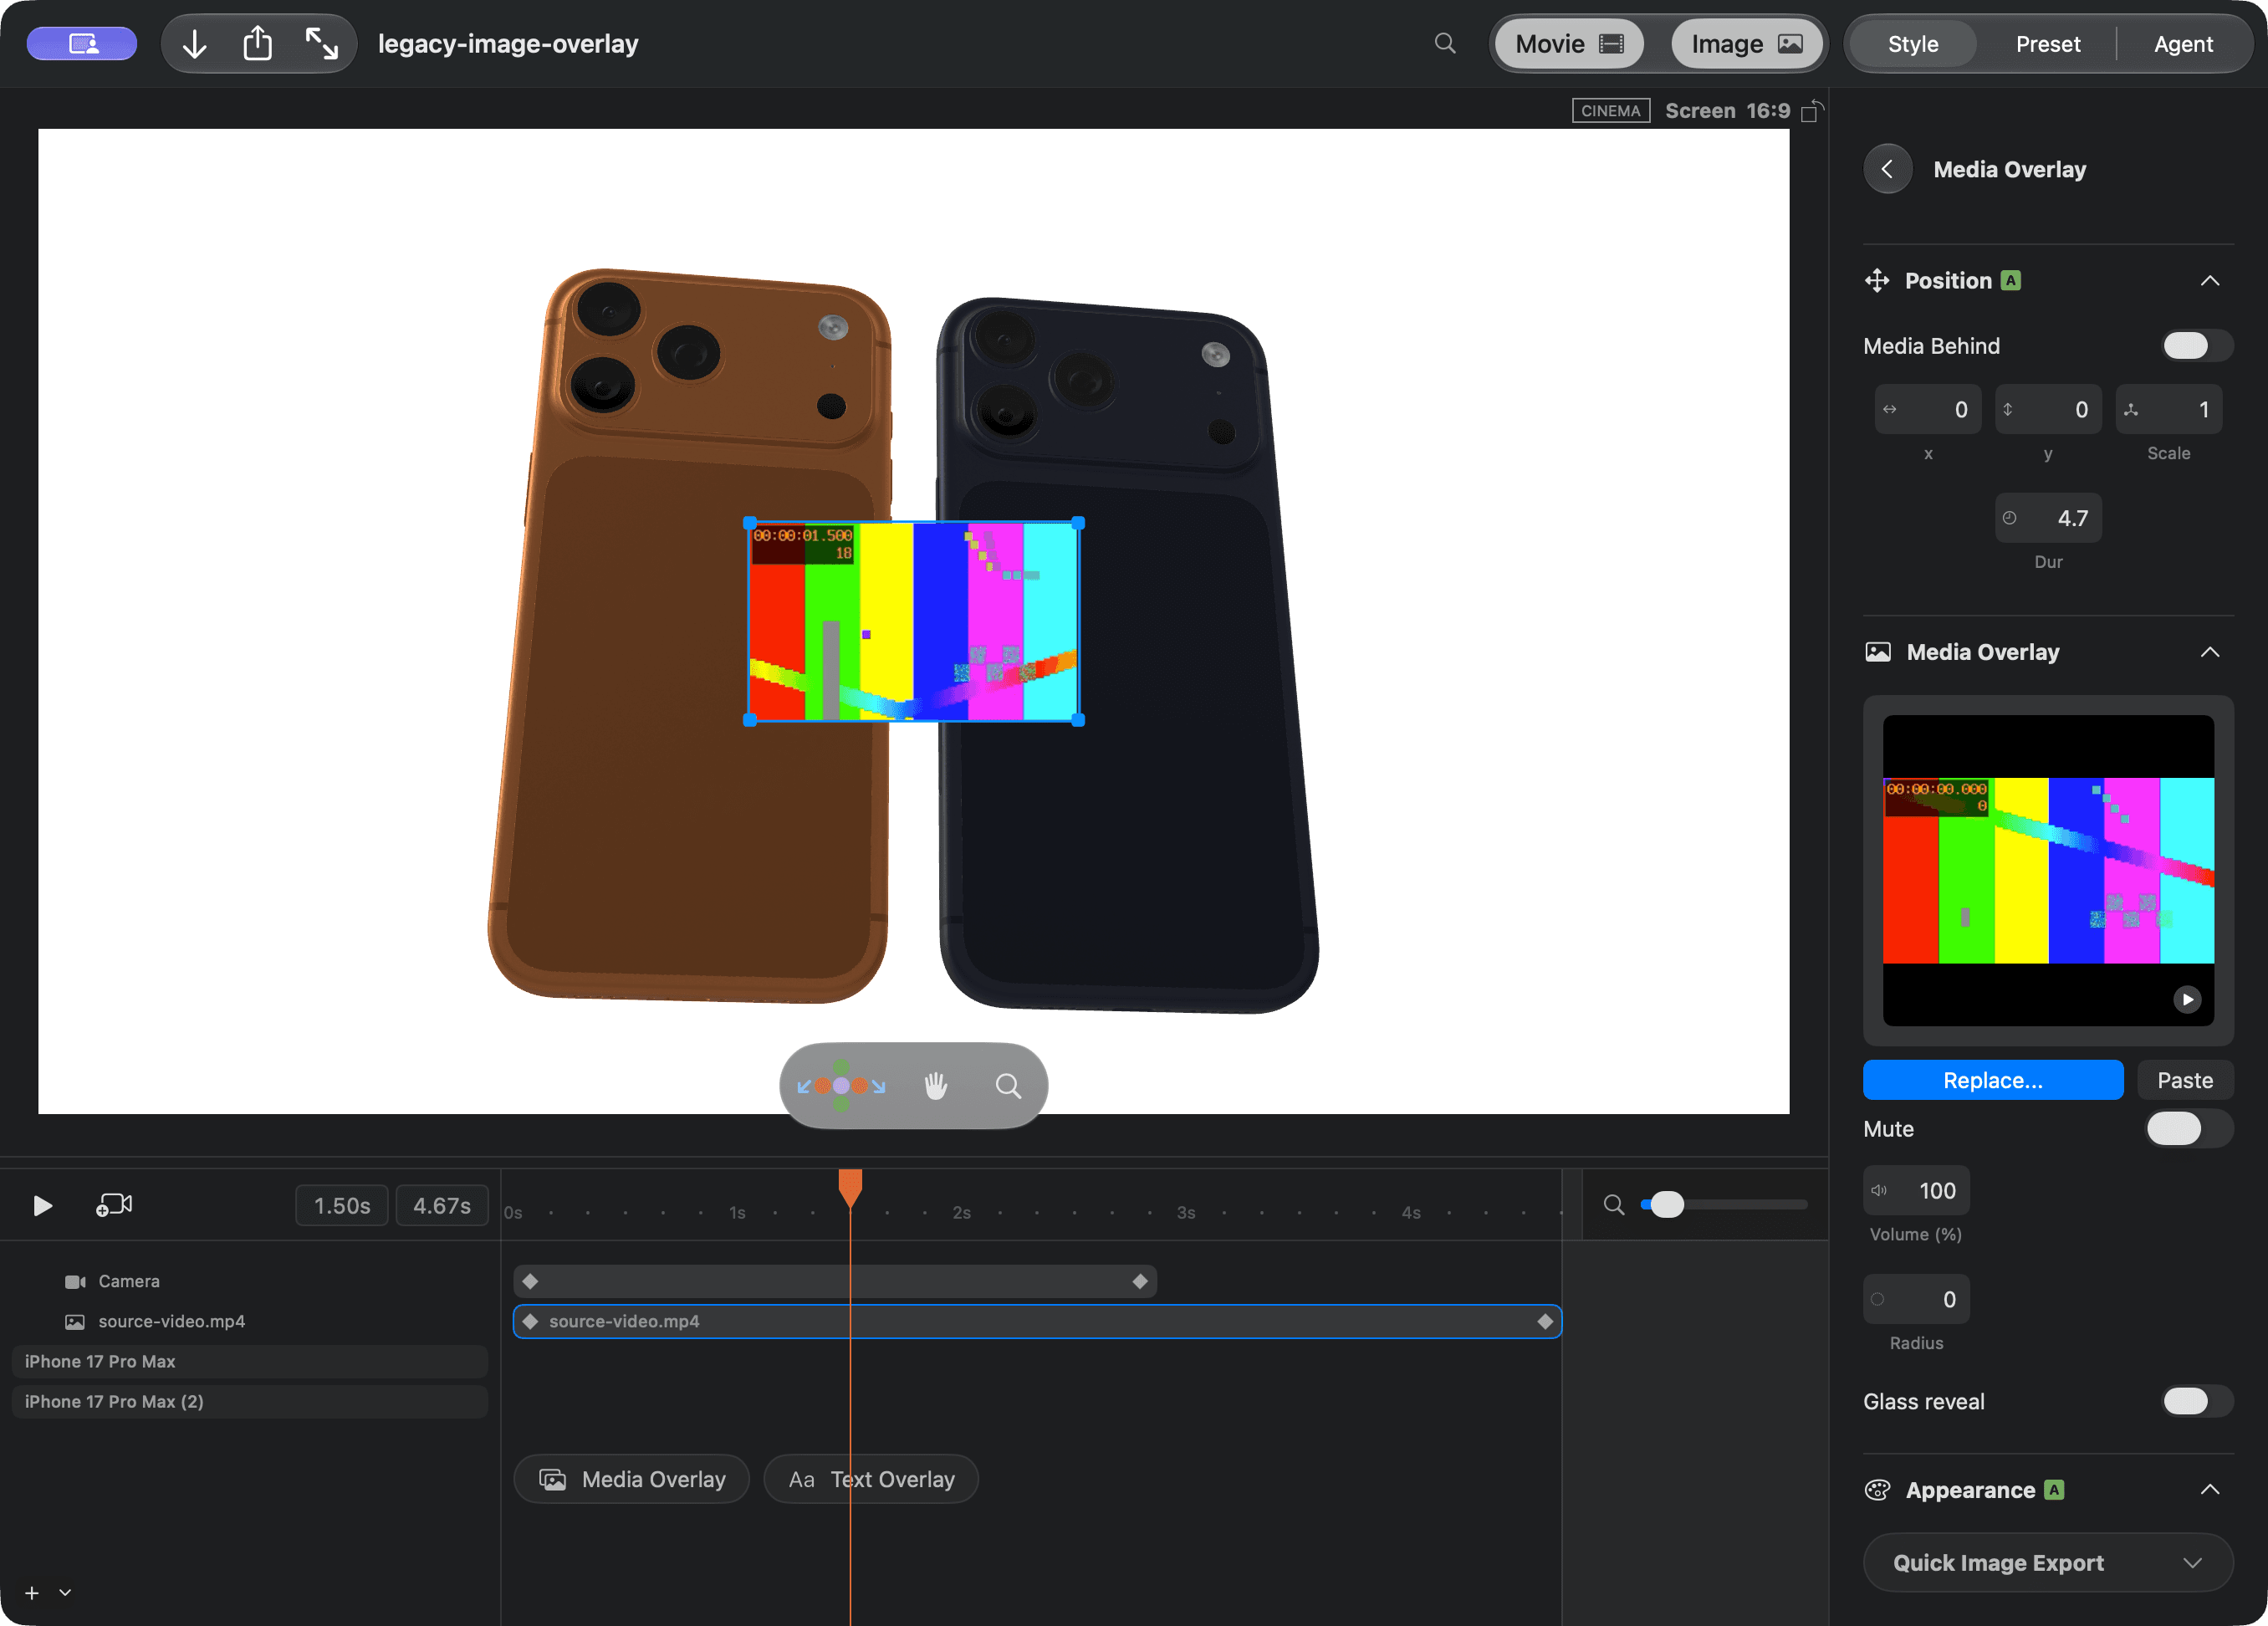Screen dimensions: 2268x1626
Task: Click the download arrow icon
Action: coord(195,44)
